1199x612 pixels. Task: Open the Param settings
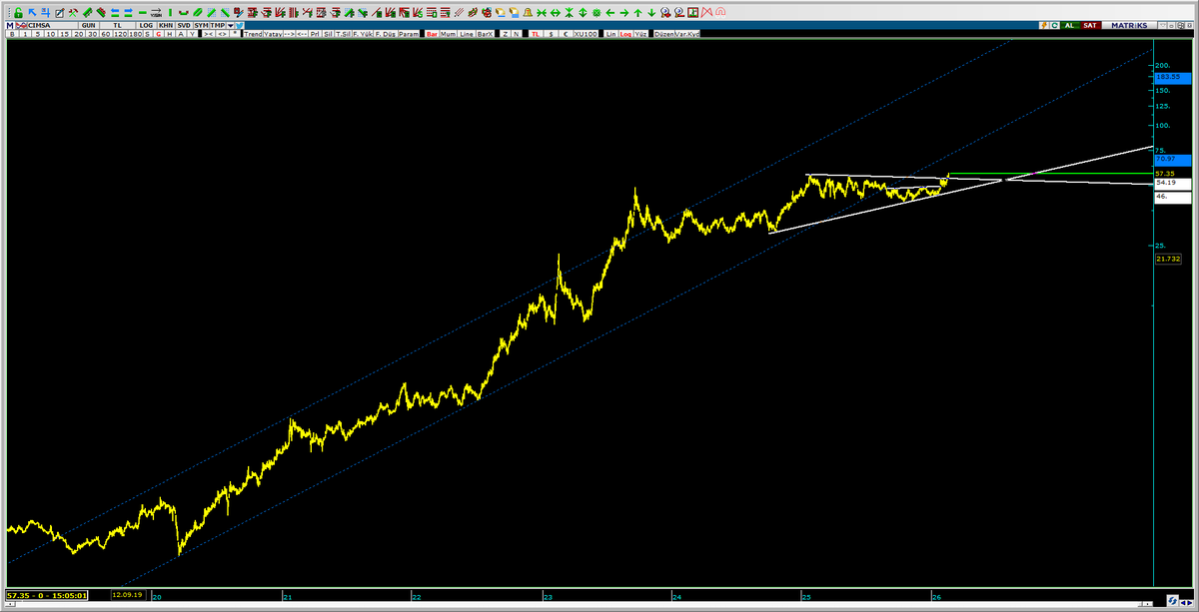point(409,33)
